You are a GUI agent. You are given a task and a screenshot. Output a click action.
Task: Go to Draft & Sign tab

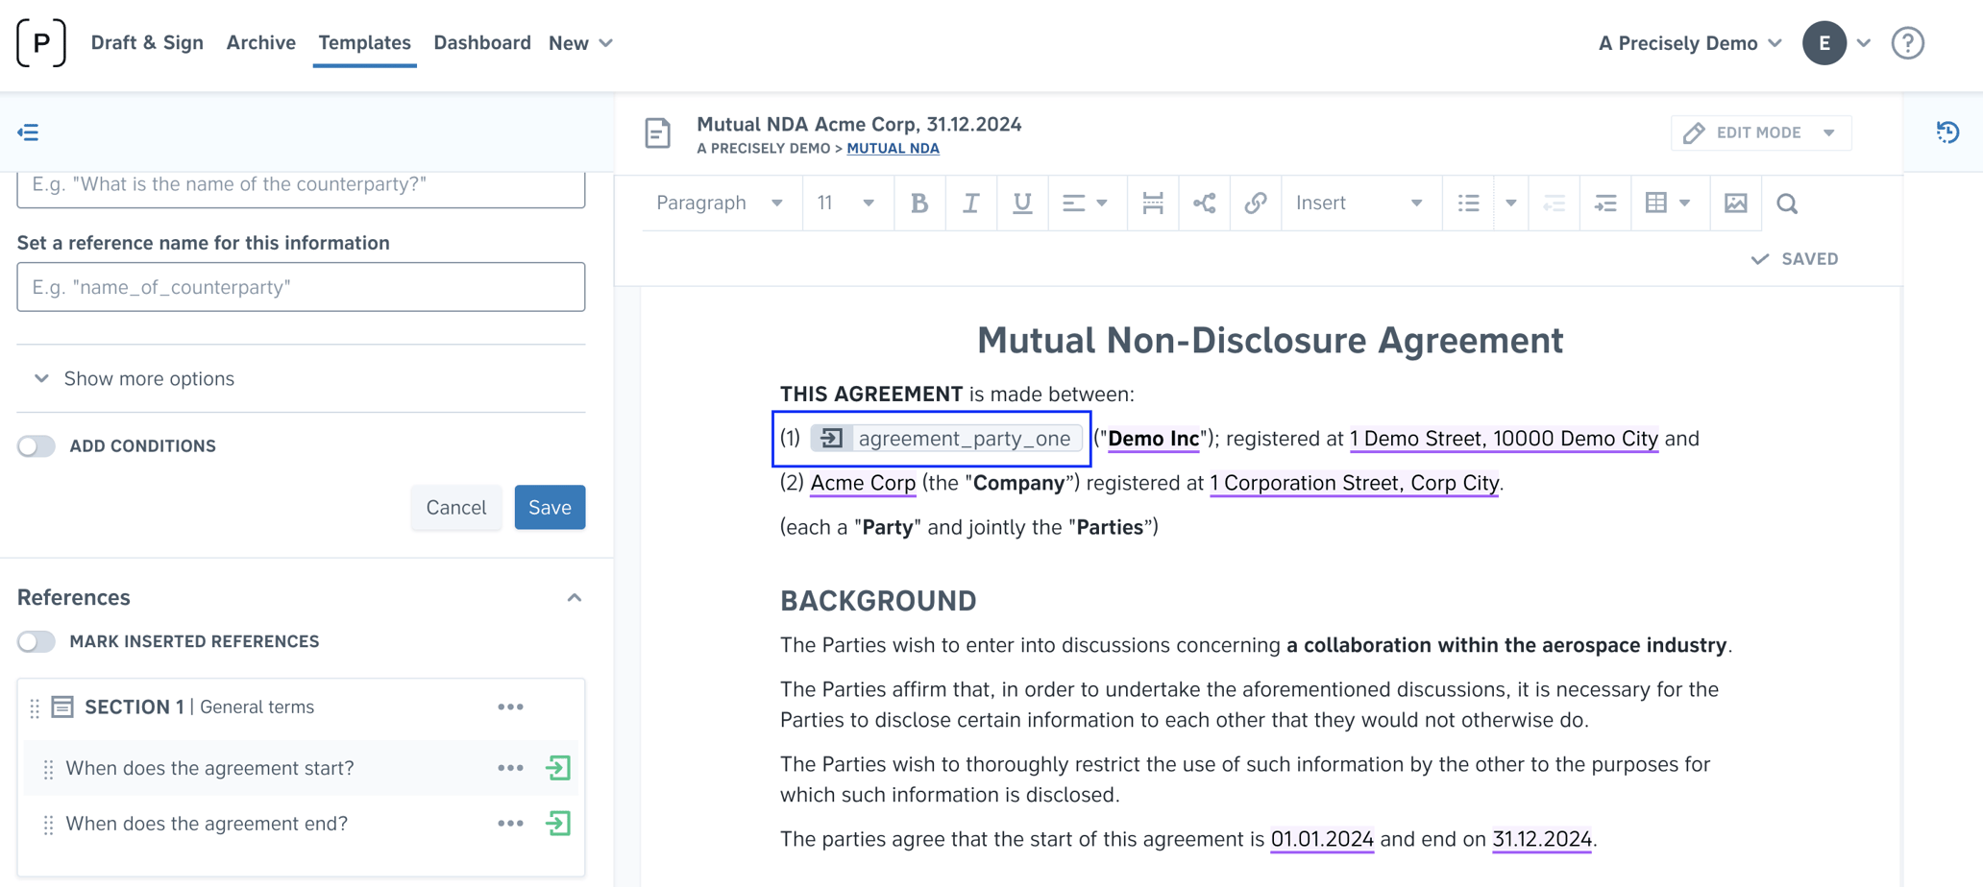pyautogui.click(x=147, y=43)
